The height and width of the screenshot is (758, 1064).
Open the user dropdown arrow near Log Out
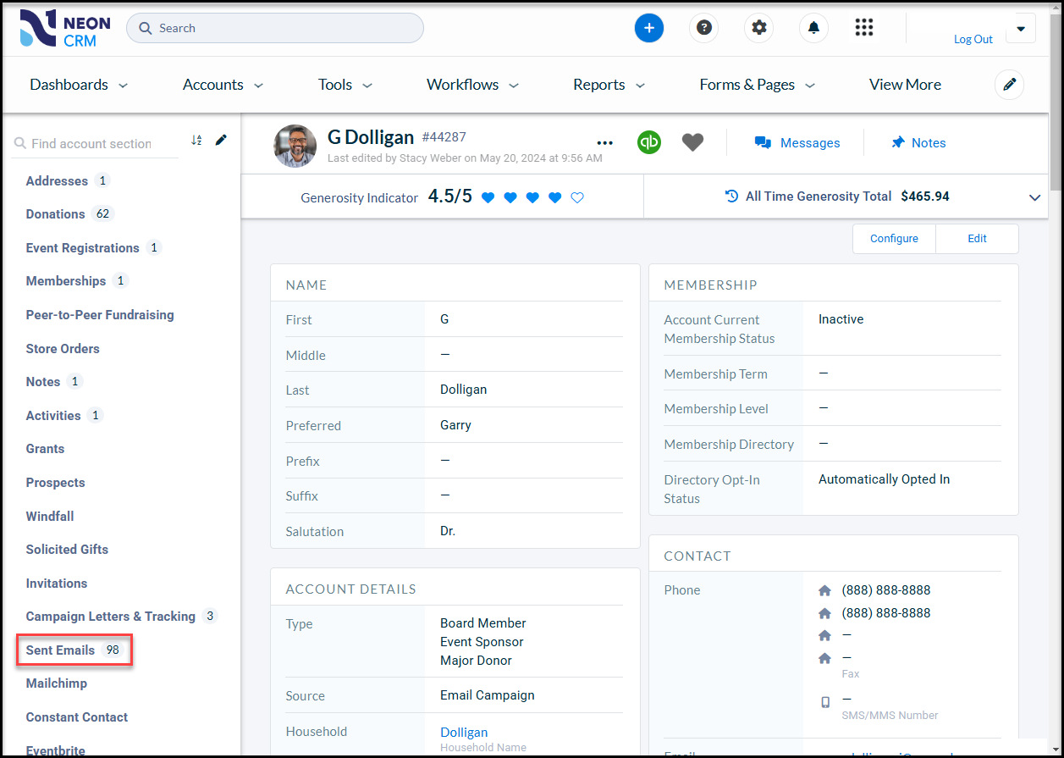tap(1021, 28)
